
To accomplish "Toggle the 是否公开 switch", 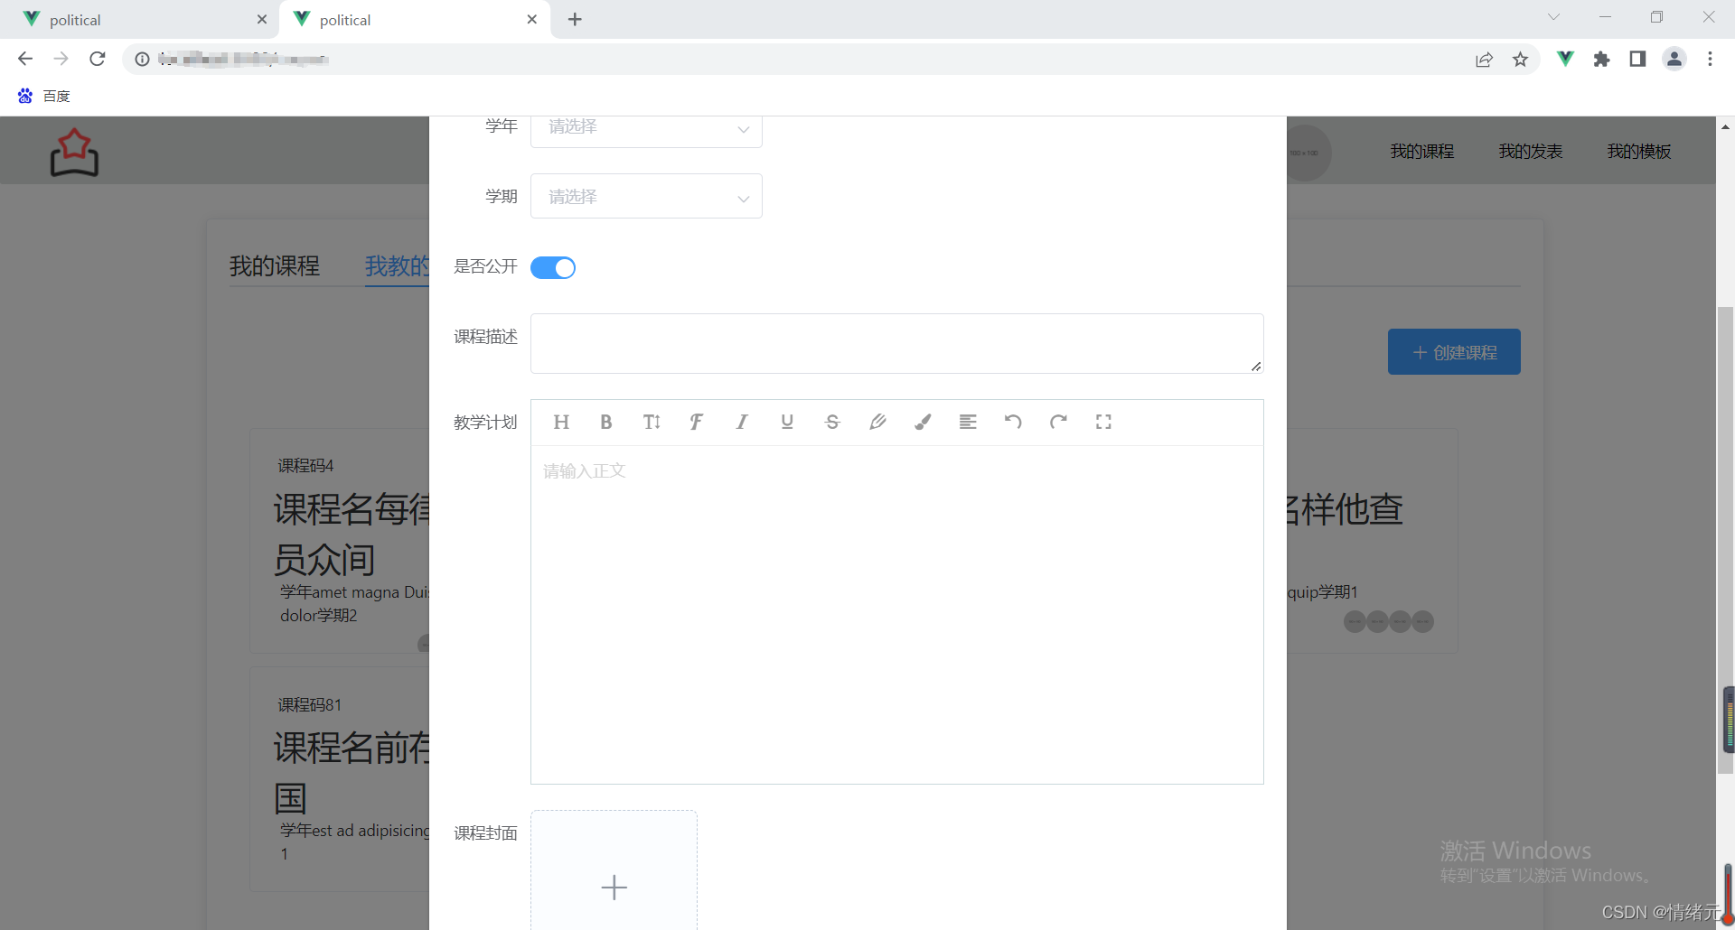I will 553,267.
